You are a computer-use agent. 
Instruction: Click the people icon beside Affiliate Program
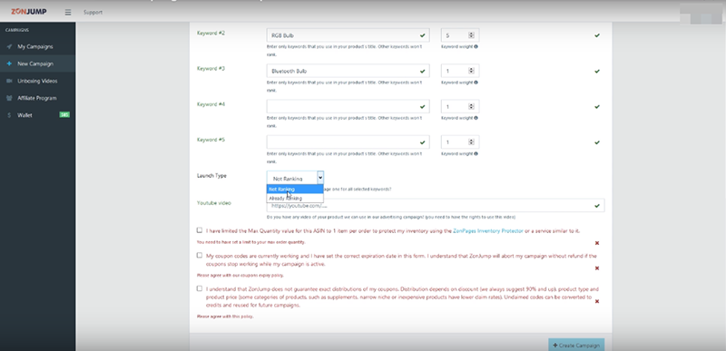(x=9, y=98)
